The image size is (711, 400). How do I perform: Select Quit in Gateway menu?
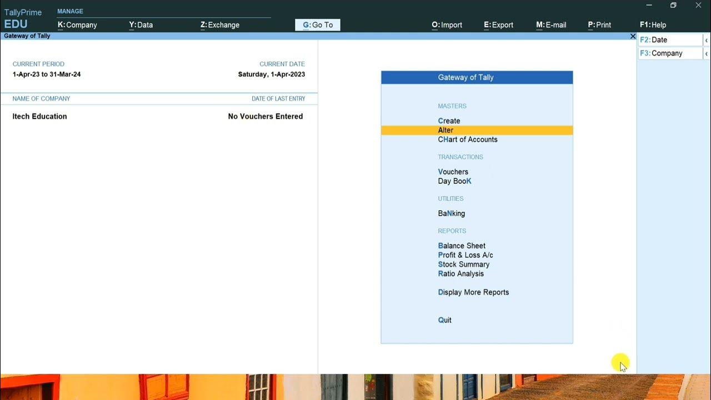pos(444,320)
